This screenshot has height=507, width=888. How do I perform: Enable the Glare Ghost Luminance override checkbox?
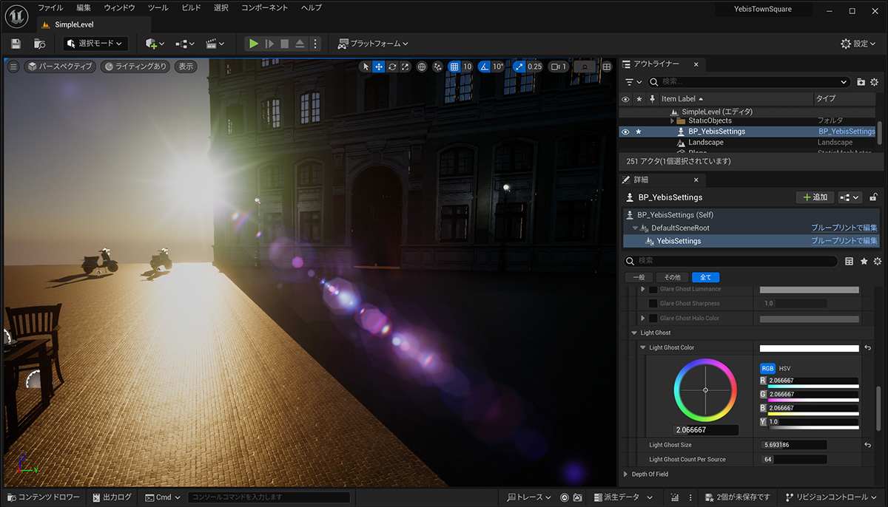(653, 289)
